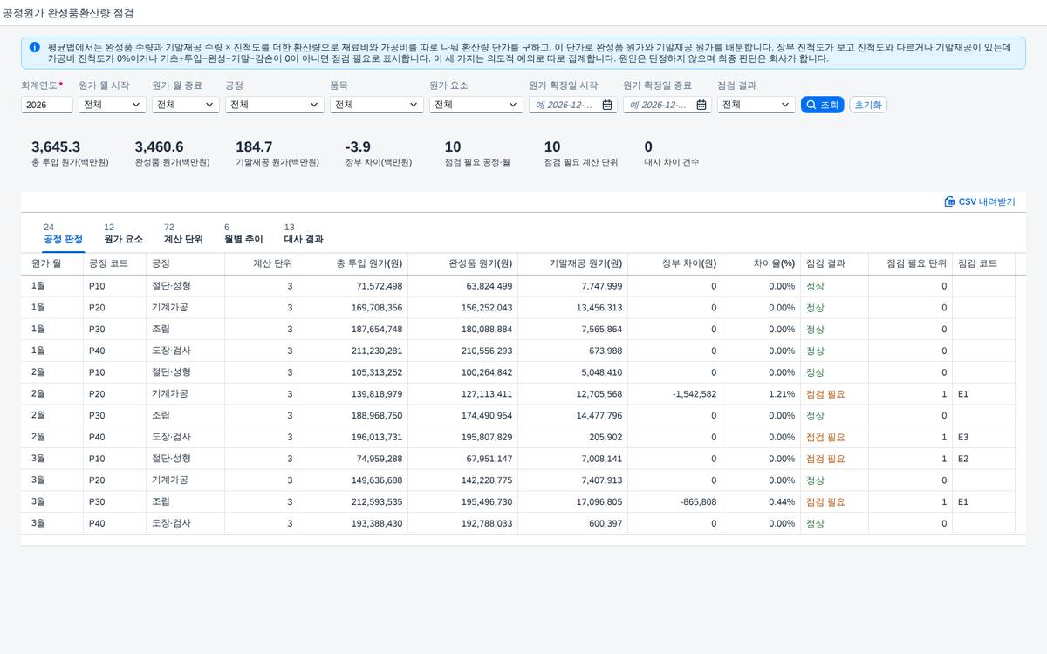Open calendar icon for 원가 확정일 시작
Screen dimensions: 1047x654
pyautogui.click(x=607, y=105)
